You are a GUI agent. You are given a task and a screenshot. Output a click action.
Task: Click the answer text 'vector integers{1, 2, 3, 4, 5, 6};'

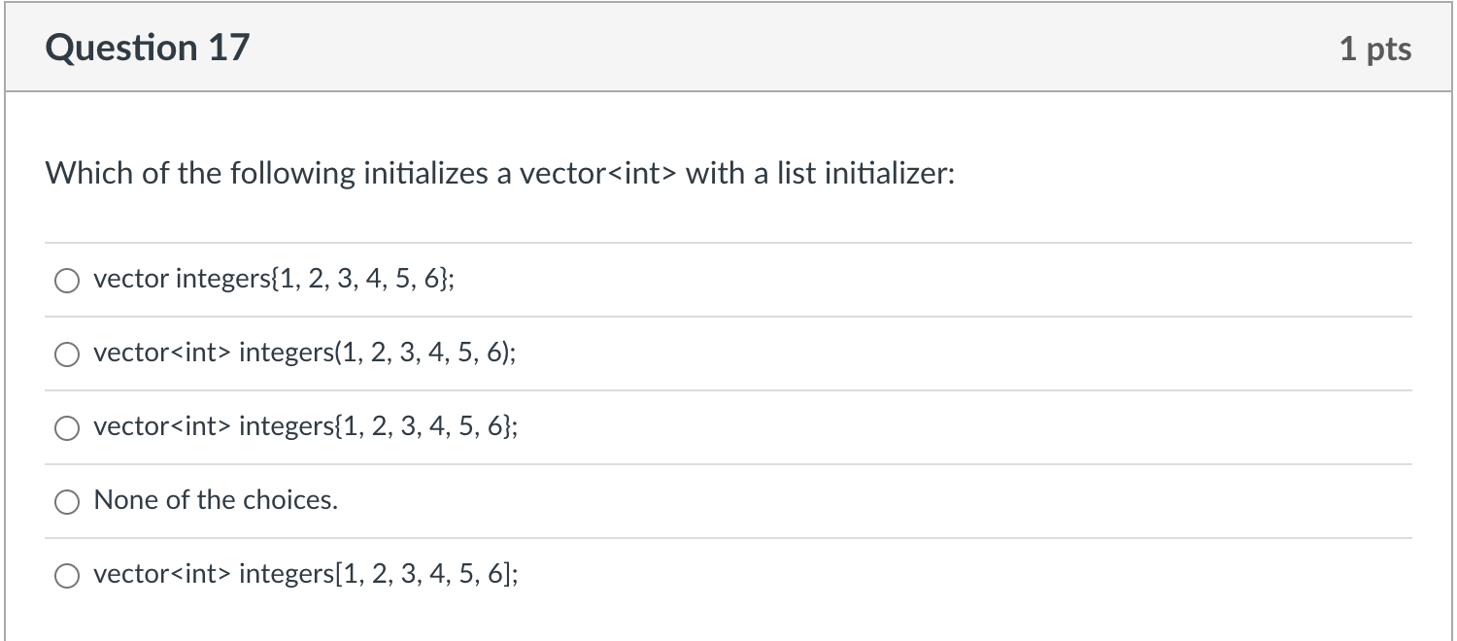click(x=274, y=280)
